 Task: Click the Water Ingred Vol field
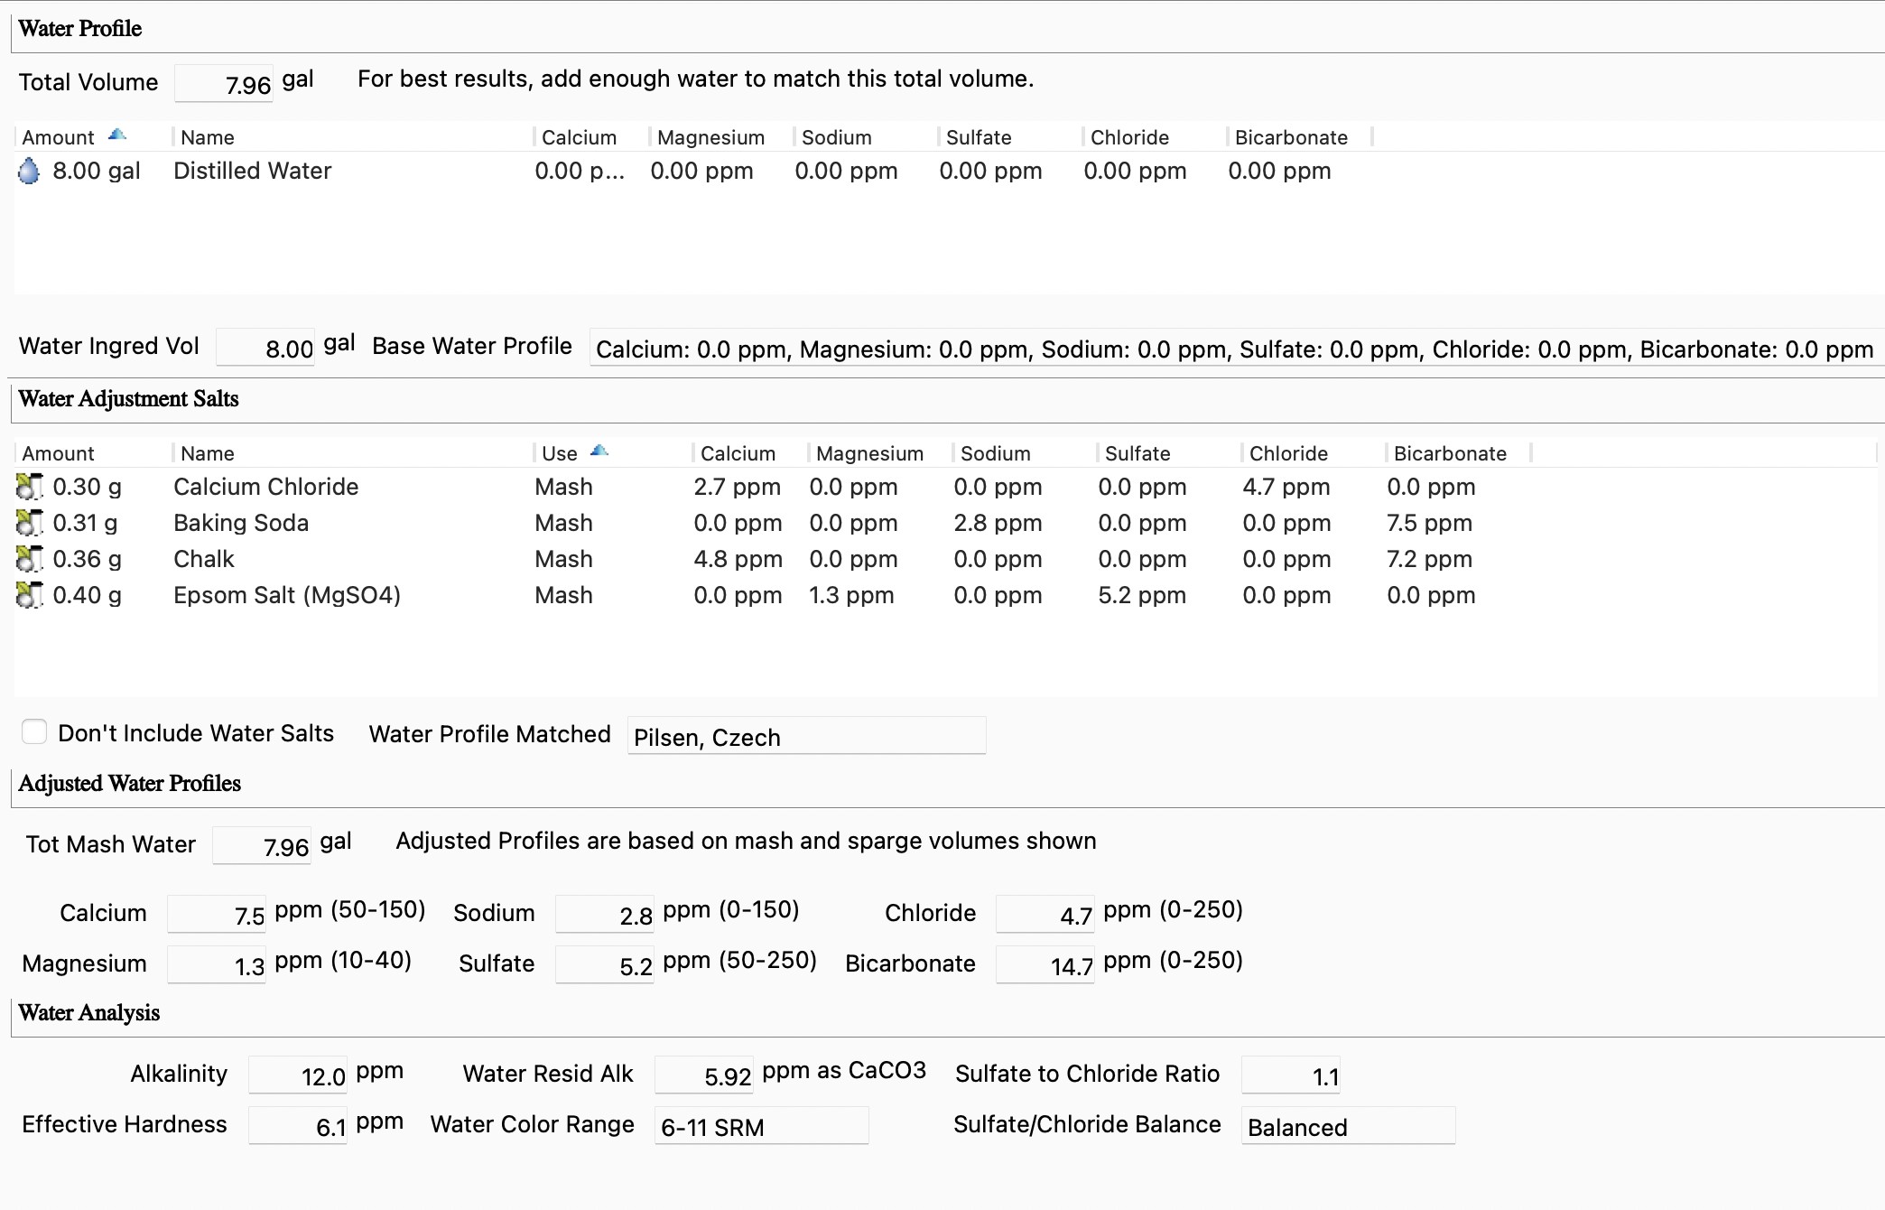point(265,348)
